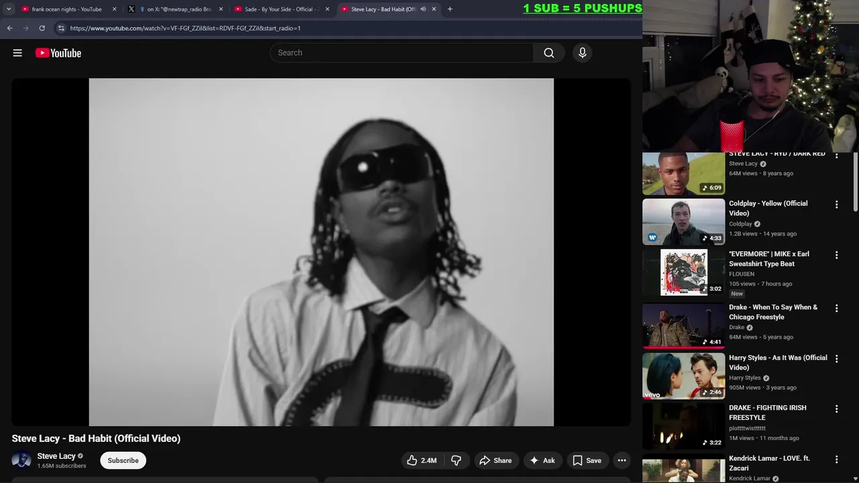Subscribe to Steve Lacy channel
This screenshot has height=483, width=859.
tap(123, 460)
